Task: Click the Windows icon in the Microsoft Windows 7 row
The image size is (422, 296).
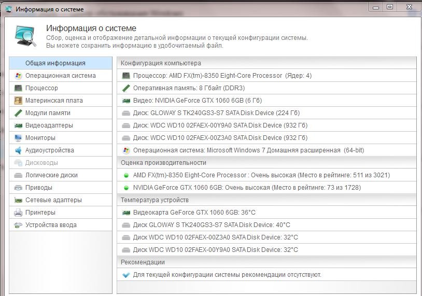Action: (125, 150)
